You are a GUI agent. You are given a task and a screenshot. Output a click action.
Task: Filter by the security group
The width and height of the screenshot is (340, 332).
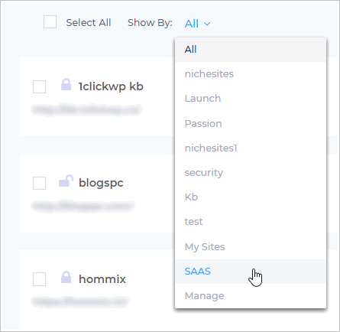[x=251, y=173]
